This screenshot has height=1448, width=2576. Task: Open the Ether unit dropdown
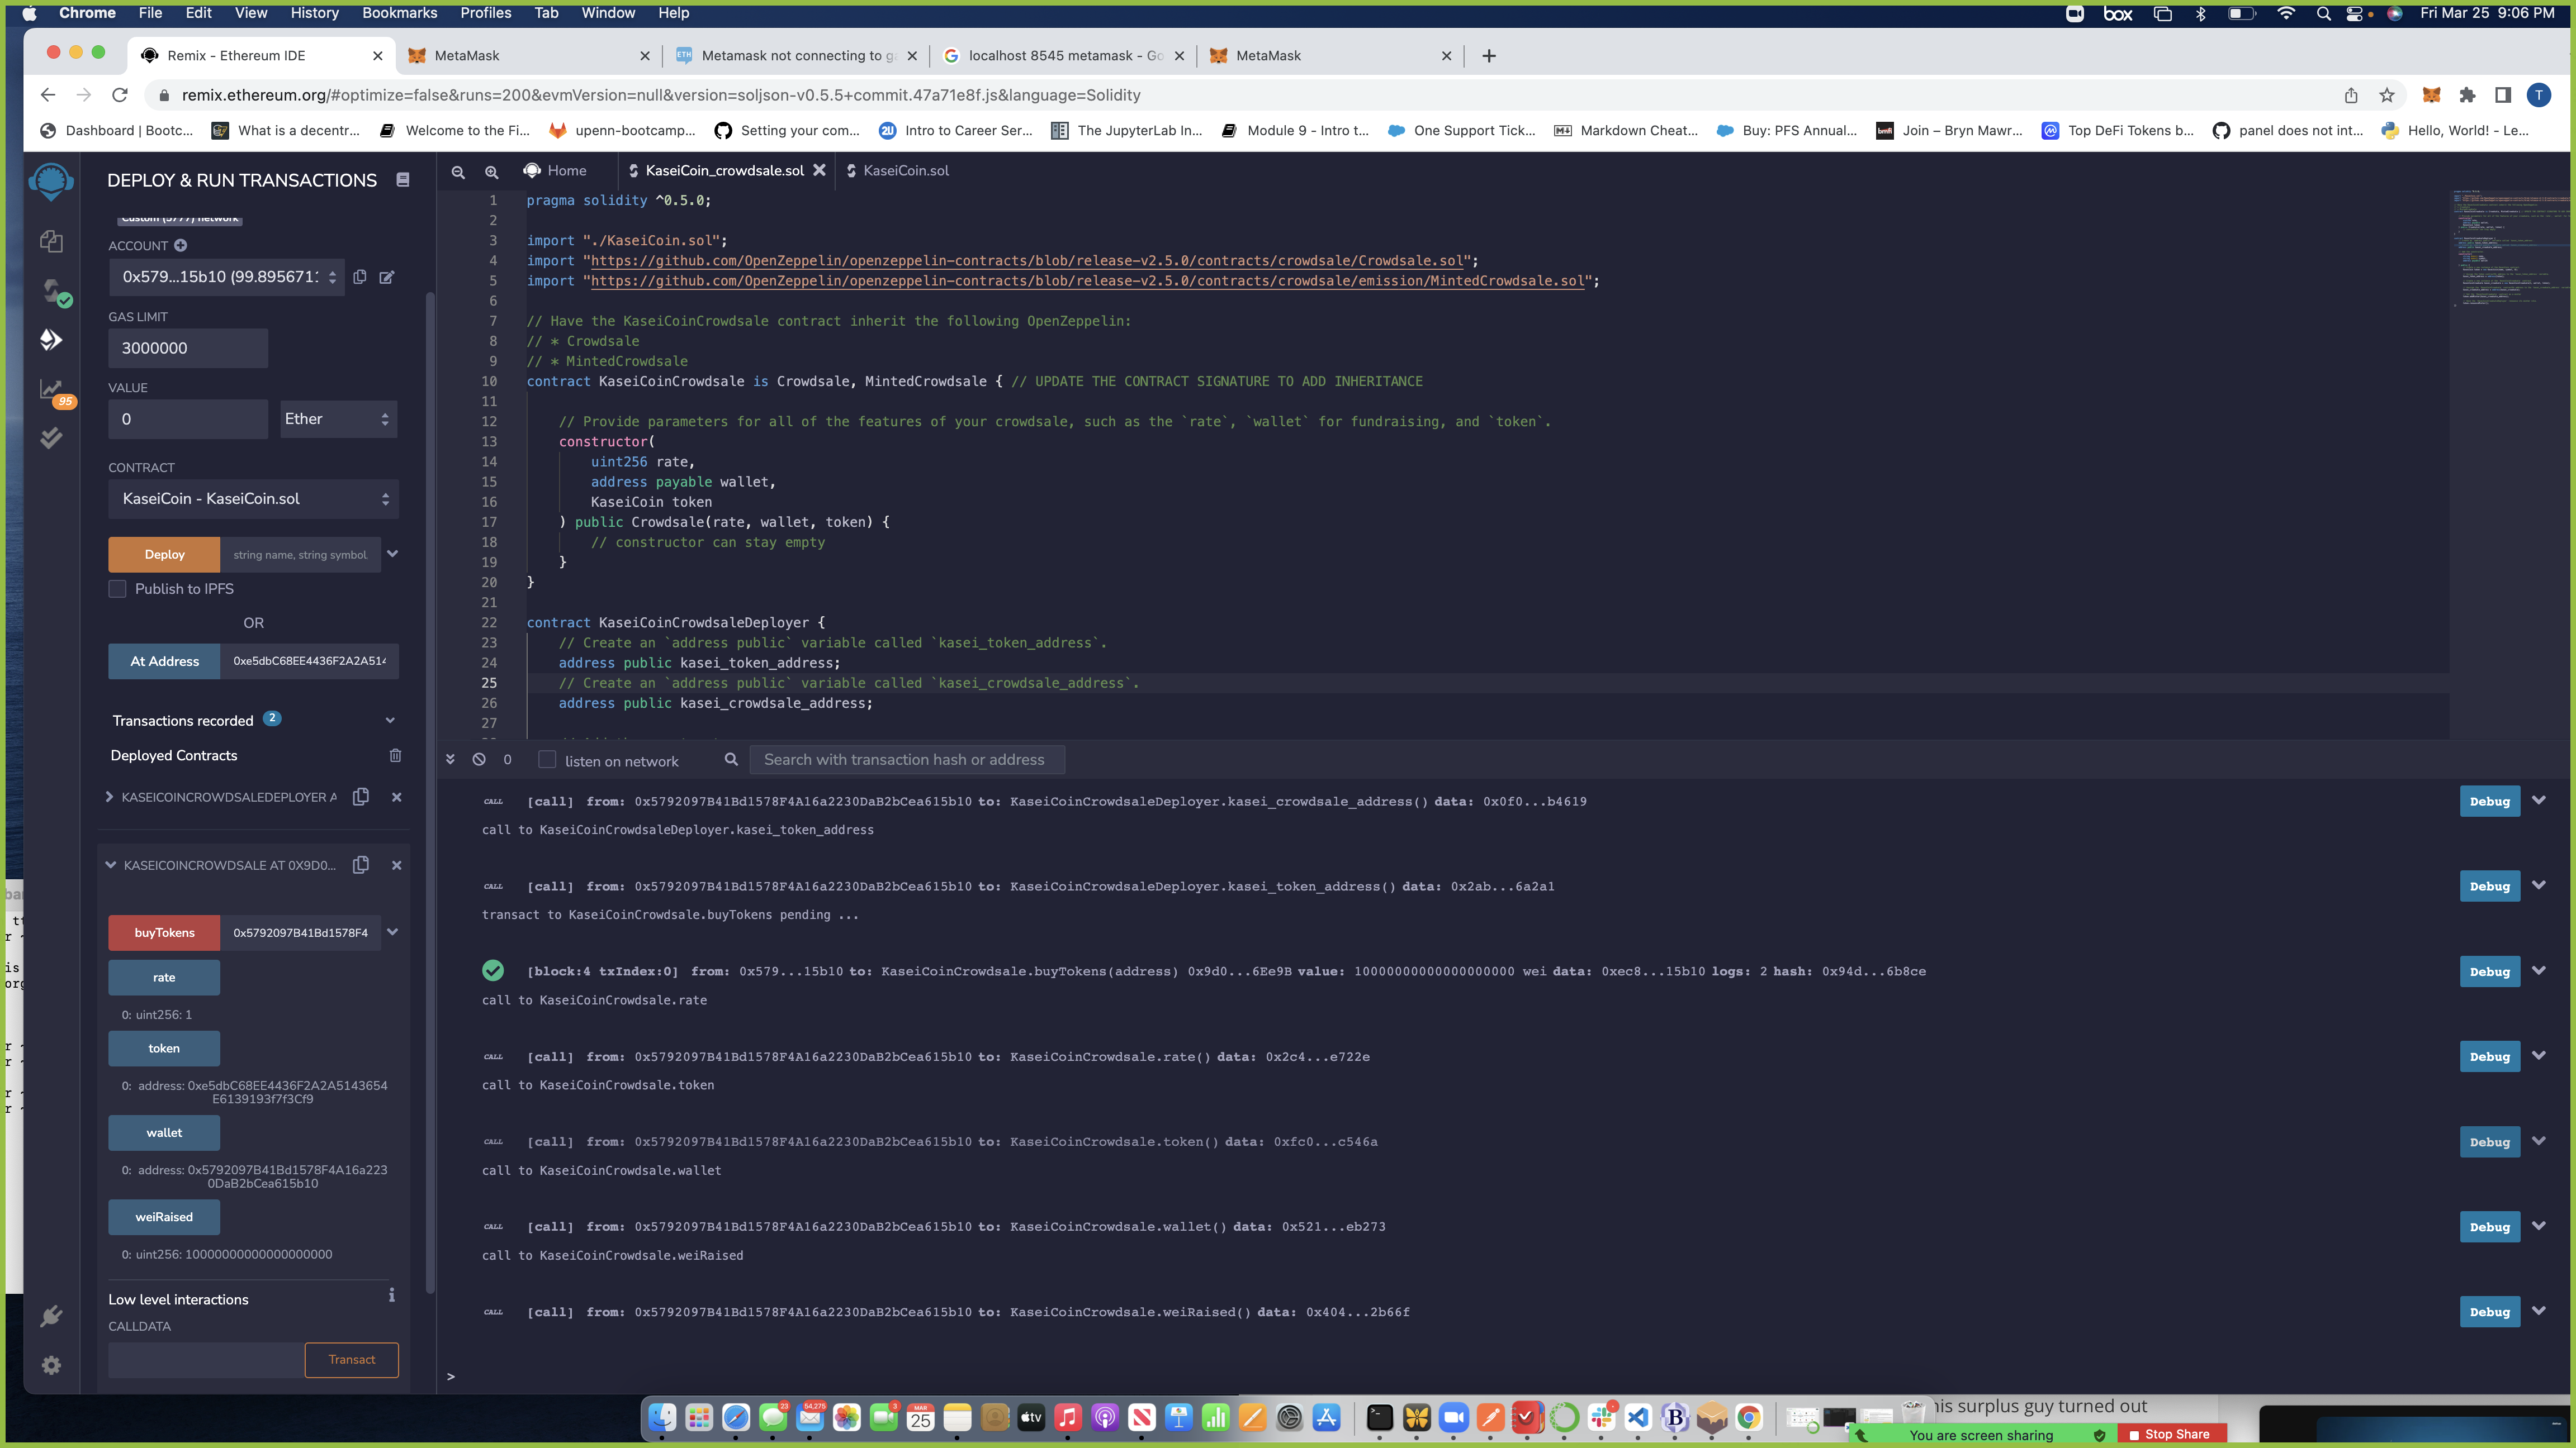click(338, 419)
